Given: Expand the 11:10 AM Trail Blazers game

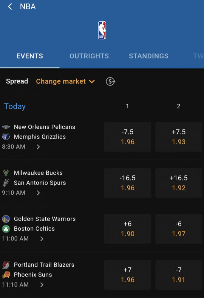Looking at the screenshot, I should 42,285.
